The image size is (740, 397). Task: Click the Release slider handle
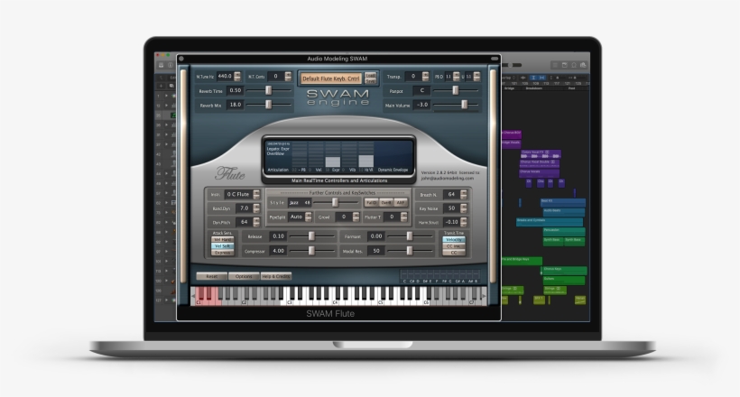coord(311,236)
